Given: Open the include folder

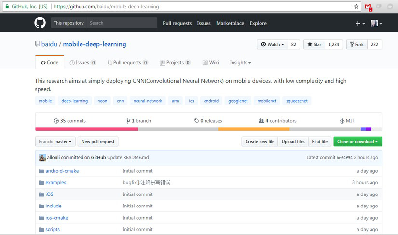Looking at the screenshot, I should (53, 206).
